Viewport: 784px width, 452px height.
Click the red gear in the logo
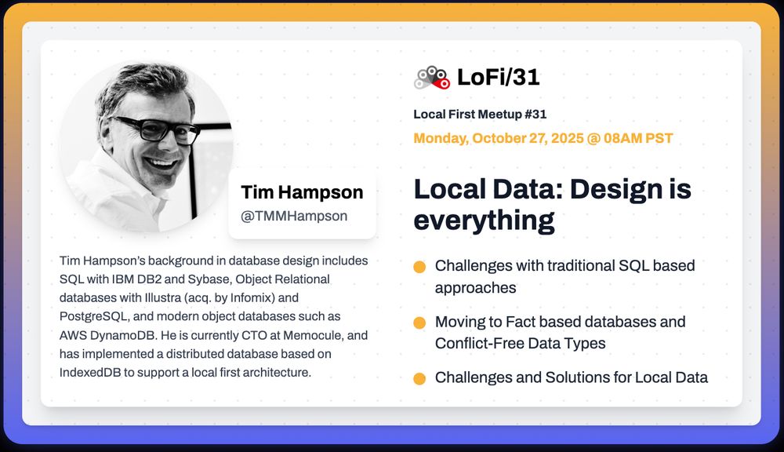[443, 84]
